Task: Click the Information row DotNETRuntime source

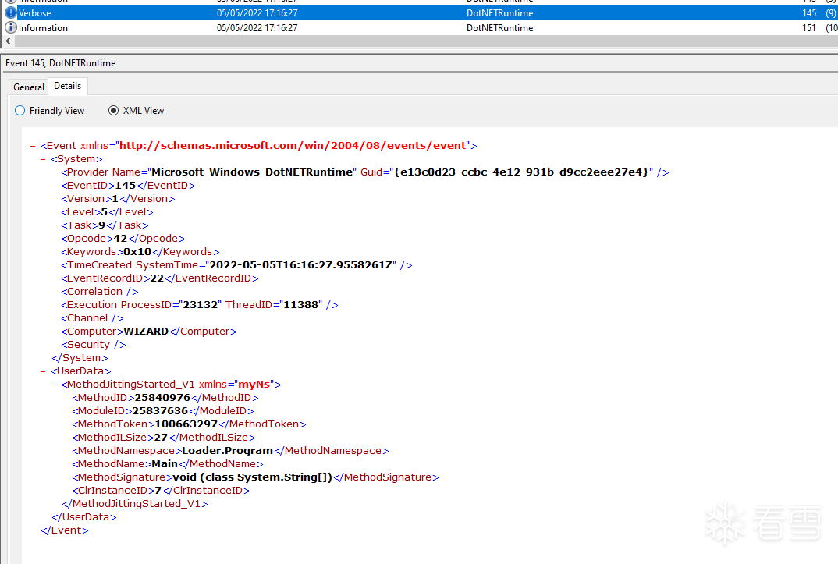Action: [x=499, y=28]
